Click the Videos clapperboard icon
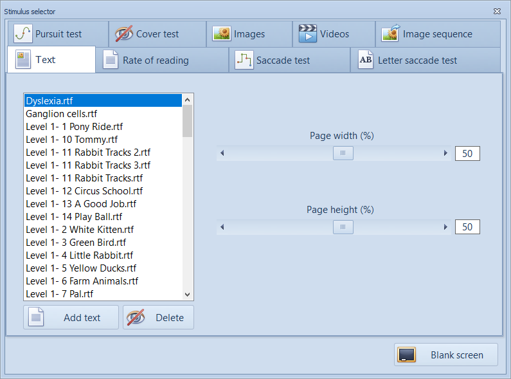Image resolution: width=511 pixels, height=379 pixels. pyautogui.click(x=308, y=34)
